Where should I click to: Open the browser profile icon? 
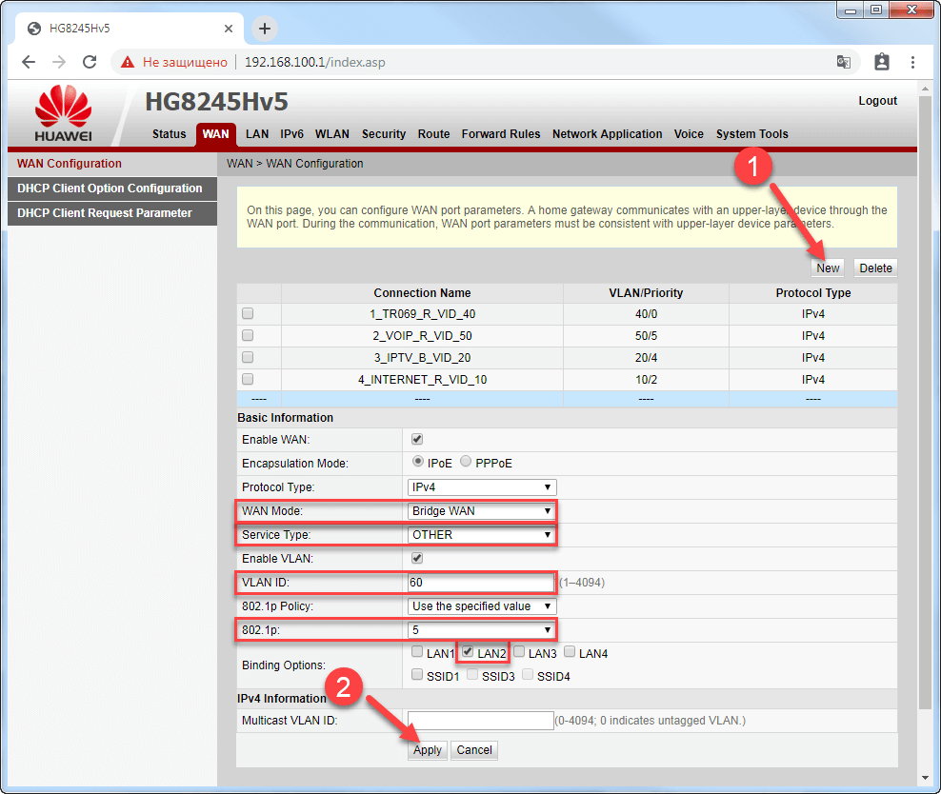[x=881, y=62]
